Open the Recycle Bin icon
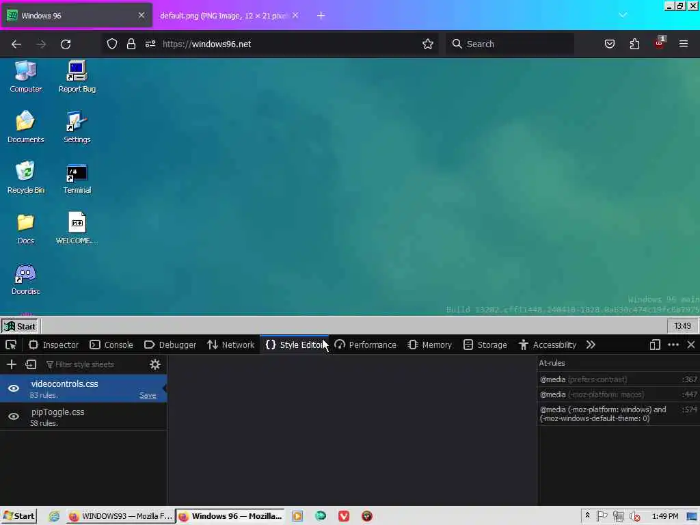 click(25, 177)
